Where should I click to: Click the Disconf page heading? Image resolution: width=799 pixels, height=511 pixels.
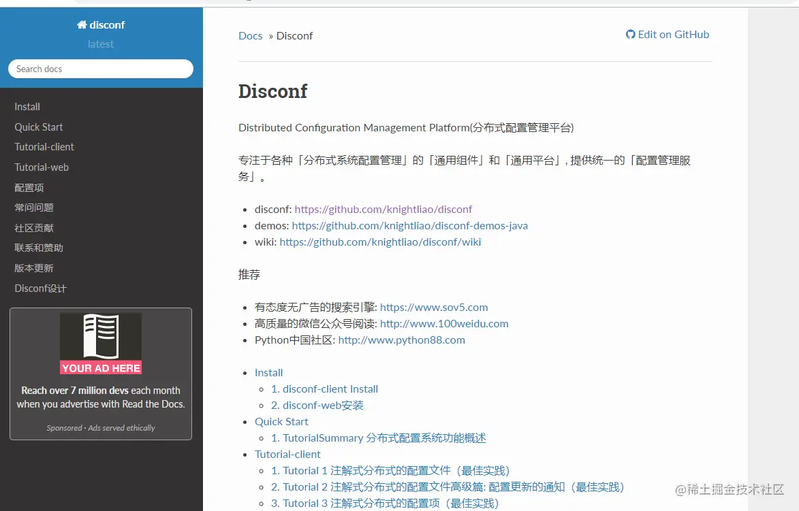point(272,92)
